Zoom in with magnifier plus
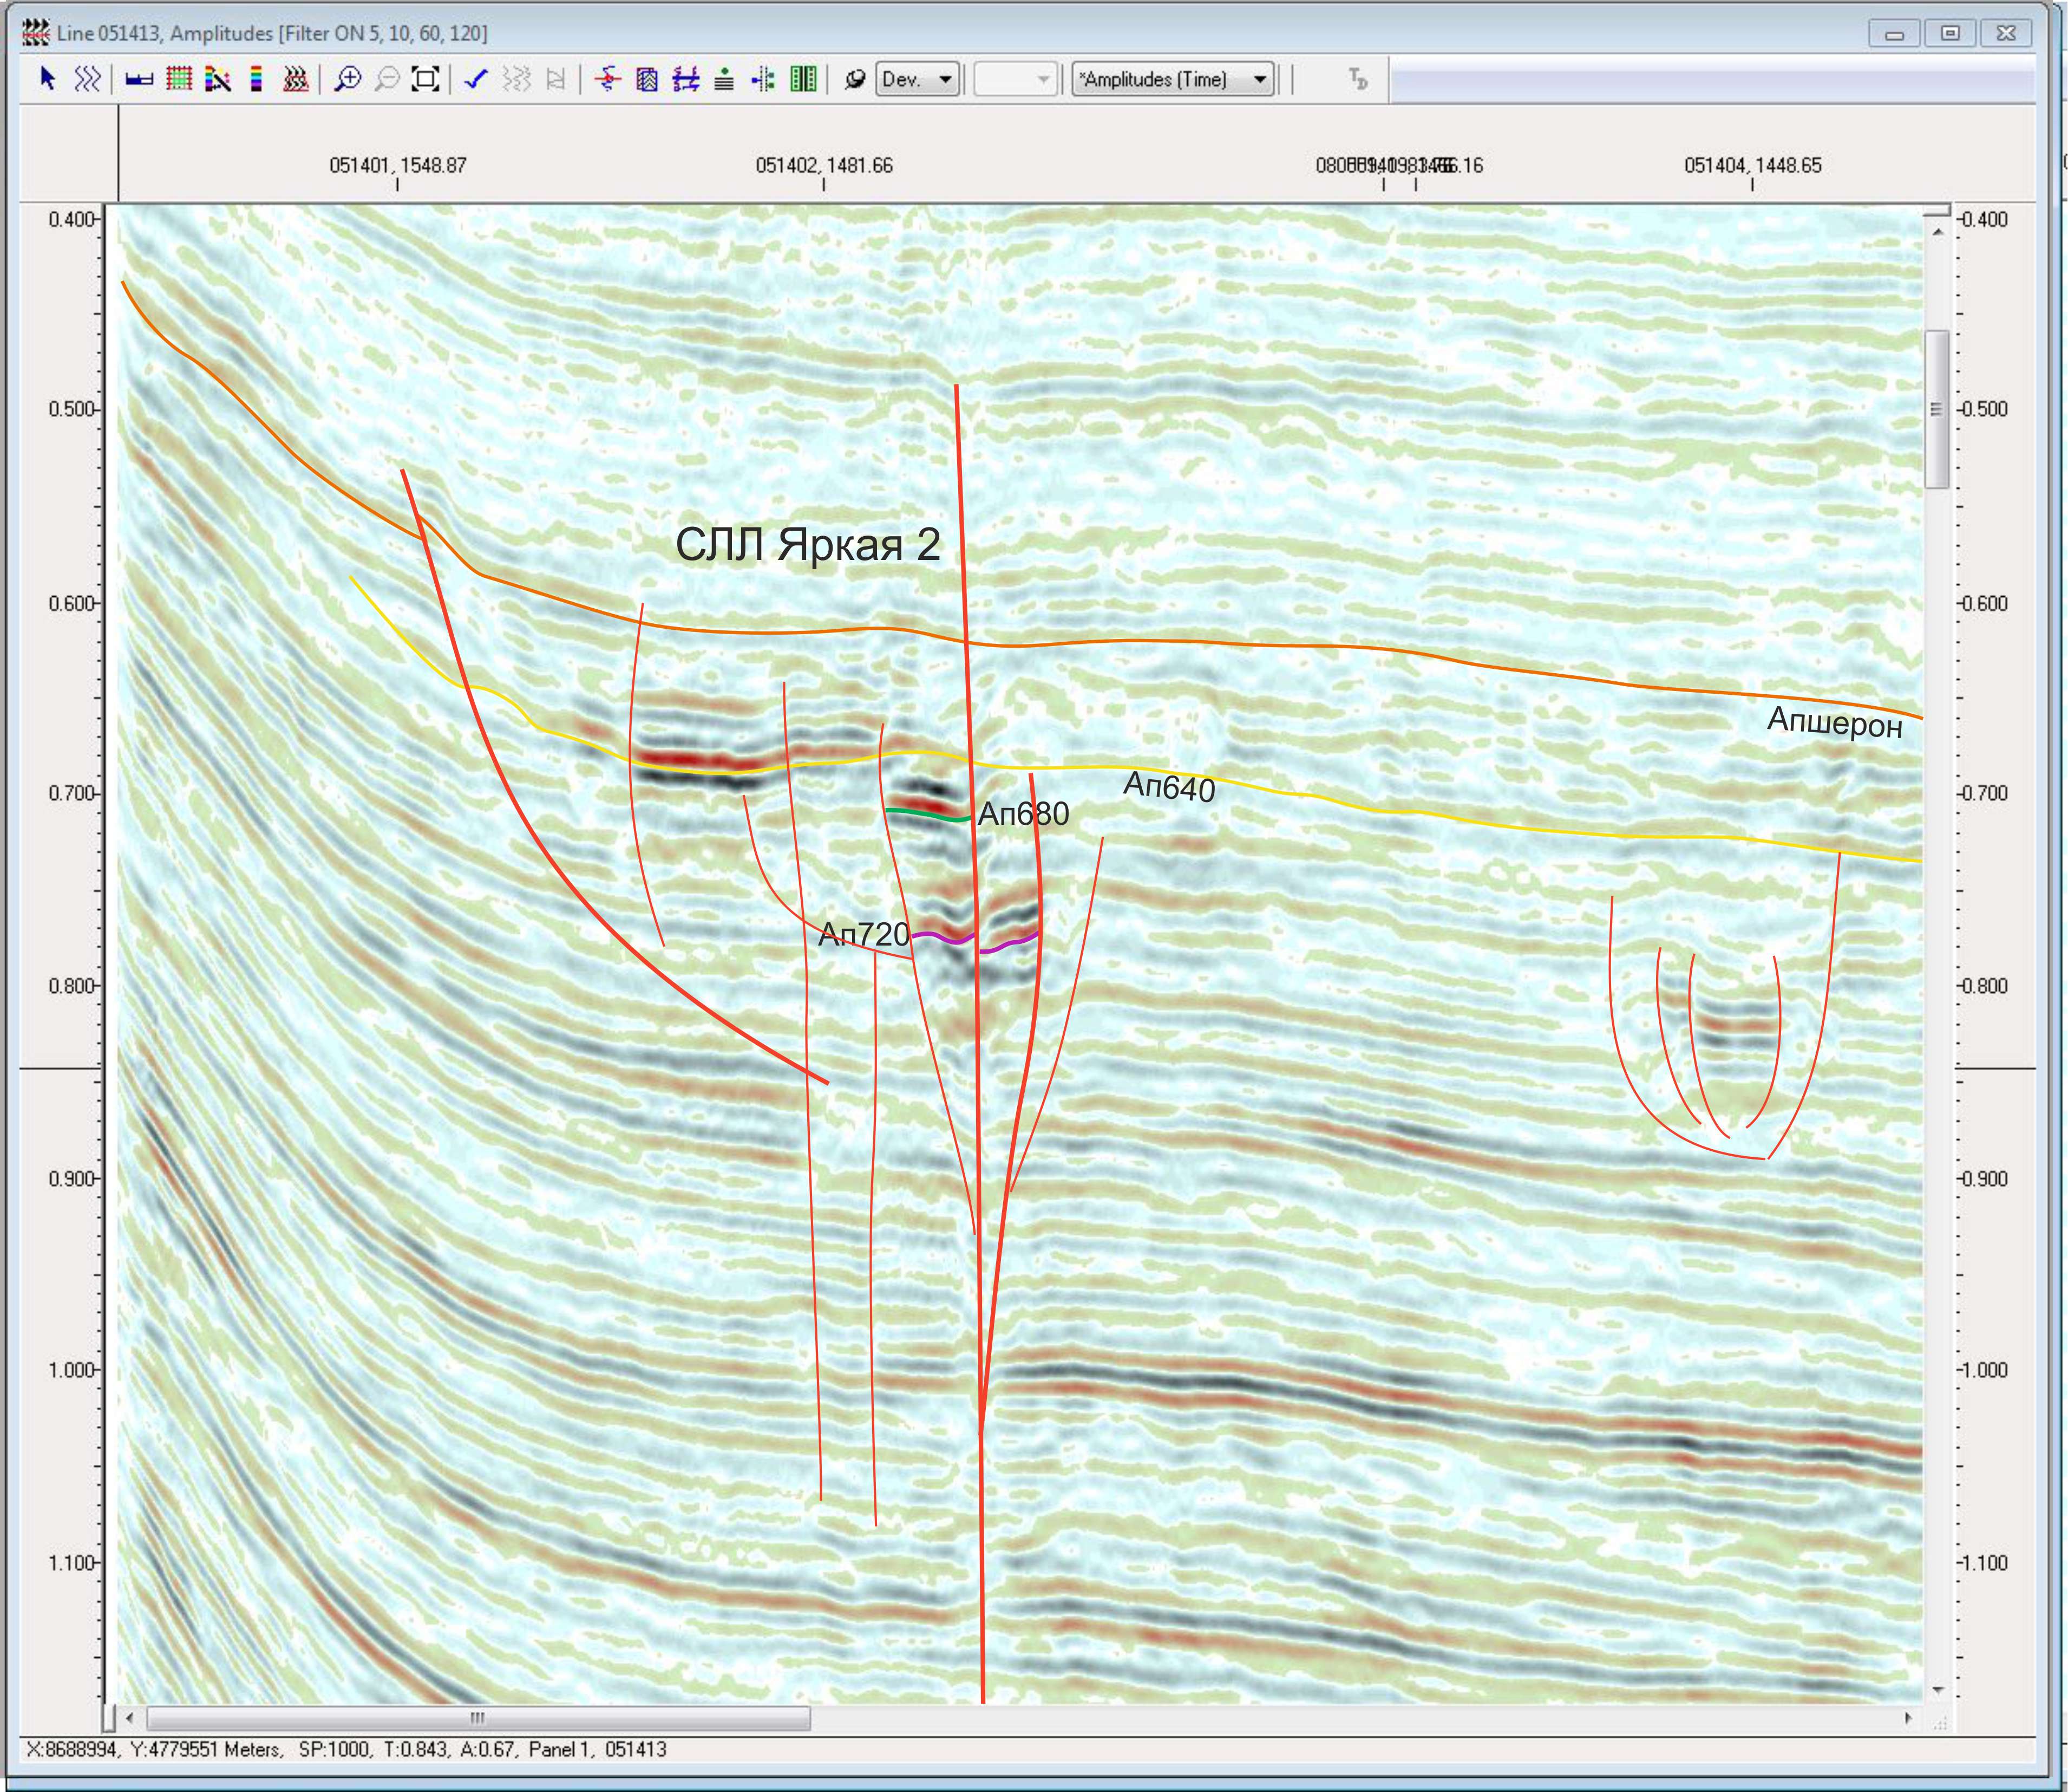Image resolution: width=2068 pixels, height=1792 pixels. (348, 79)
